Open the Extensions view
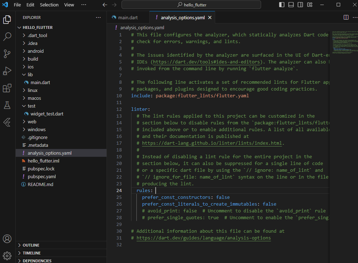 point(7,88)
